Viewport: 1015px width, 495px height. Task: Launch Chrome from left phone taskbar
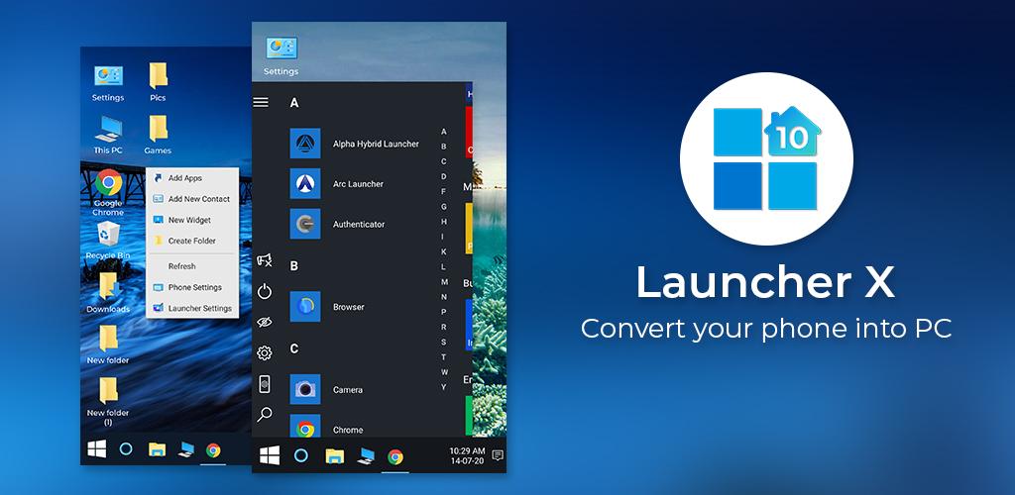(213, 449)
